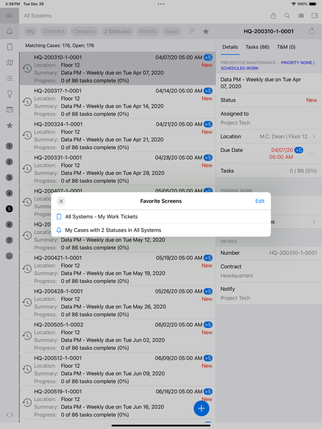Tap the favorite star in filter bar
Viewport: 322px width, 429px height.
coord(206,31)
